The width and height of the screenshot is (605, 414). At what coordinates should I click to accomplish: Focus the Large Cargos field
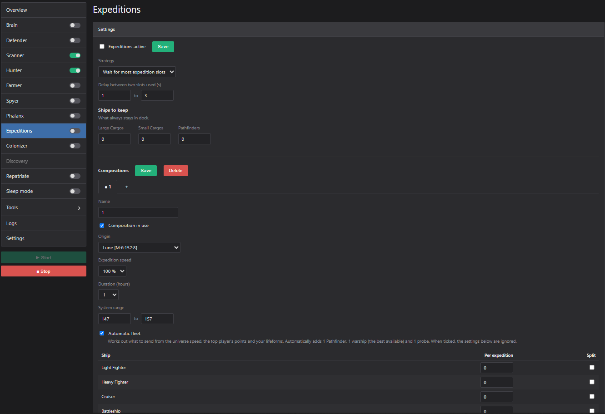115,139
